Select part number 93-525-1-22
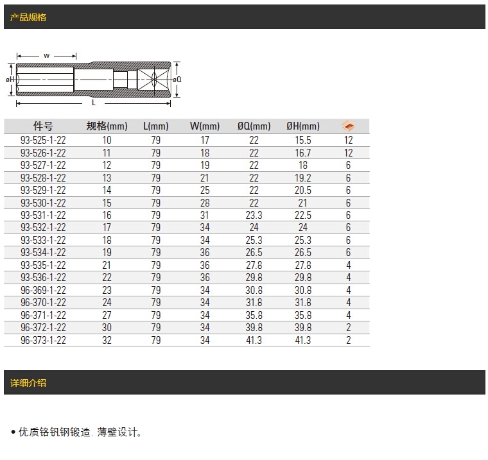Viewport: 488px width, 460px height. pyautogui.click(x=43, y=141)
